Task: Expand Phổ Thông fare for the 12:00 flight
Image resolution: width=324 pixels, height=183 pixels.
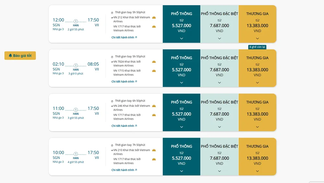Action: [x=181, y=38]
